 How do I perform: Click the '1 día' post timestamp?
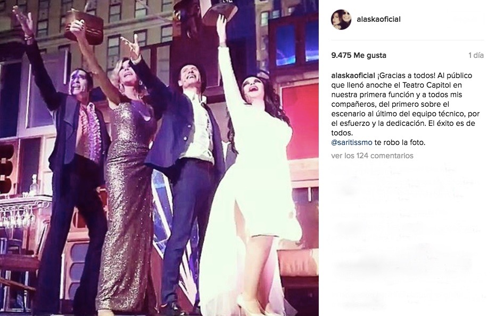point(476,55)
